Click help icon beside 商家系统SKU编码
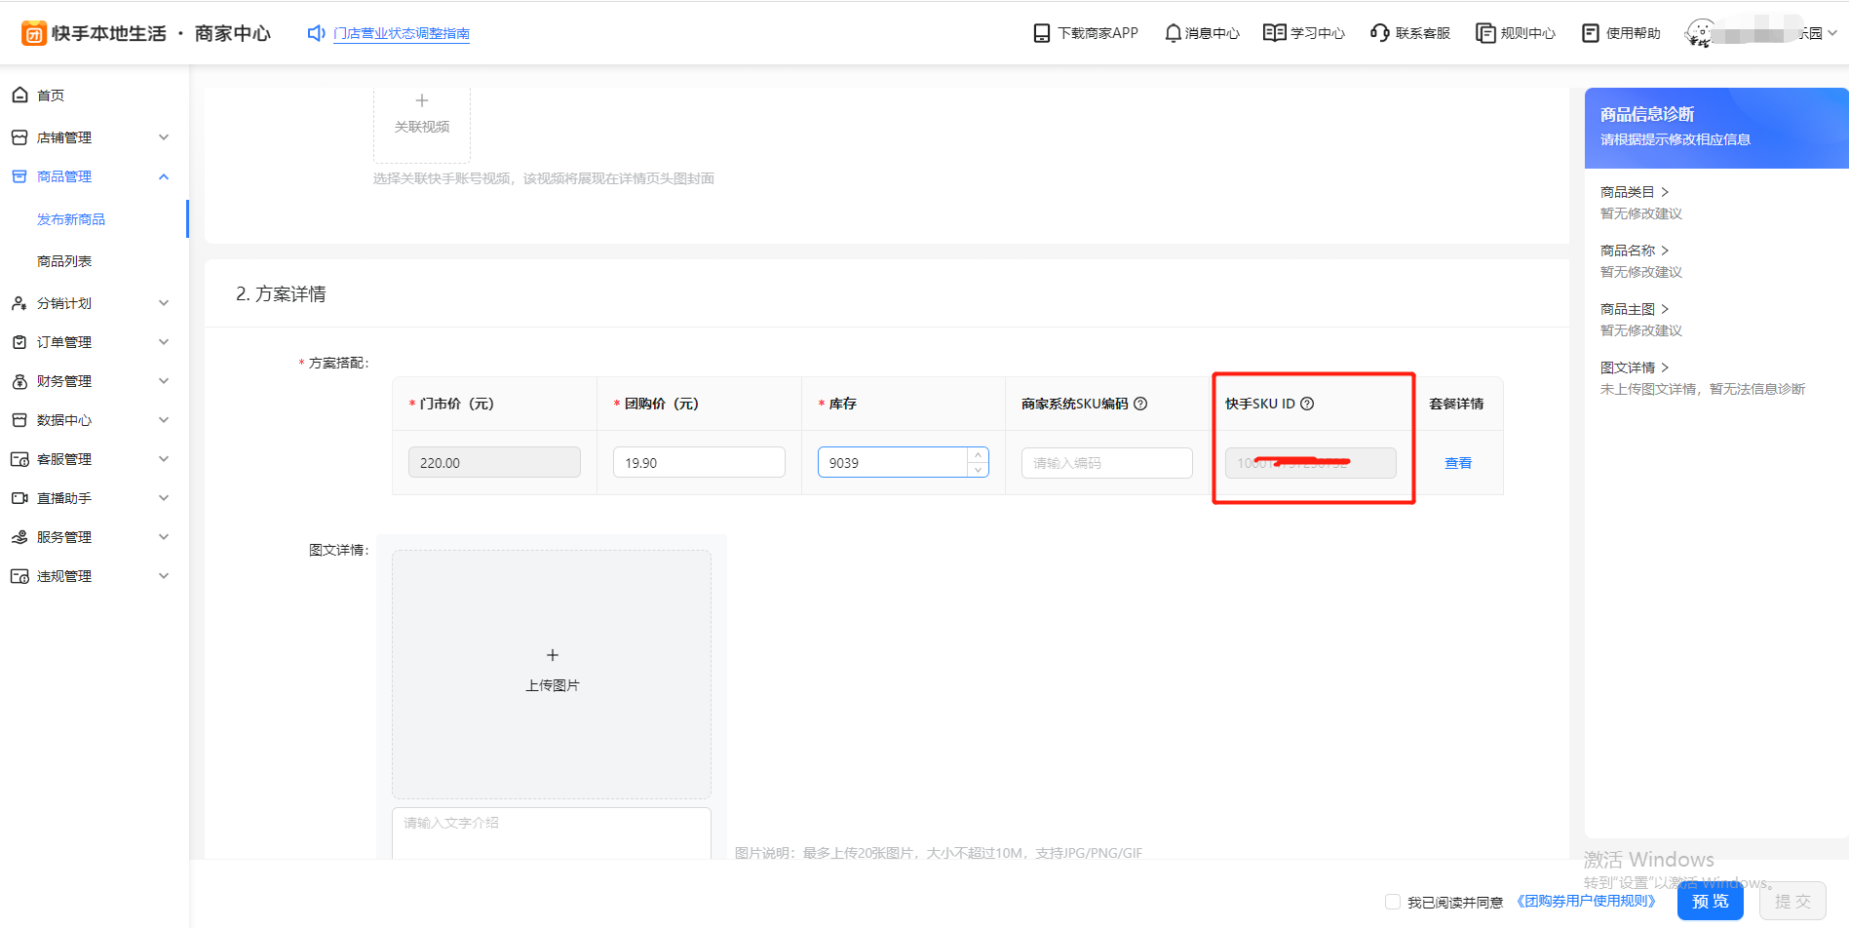Image resolution: width=1849 pixels, height=928 pixels. (1140, 404)
